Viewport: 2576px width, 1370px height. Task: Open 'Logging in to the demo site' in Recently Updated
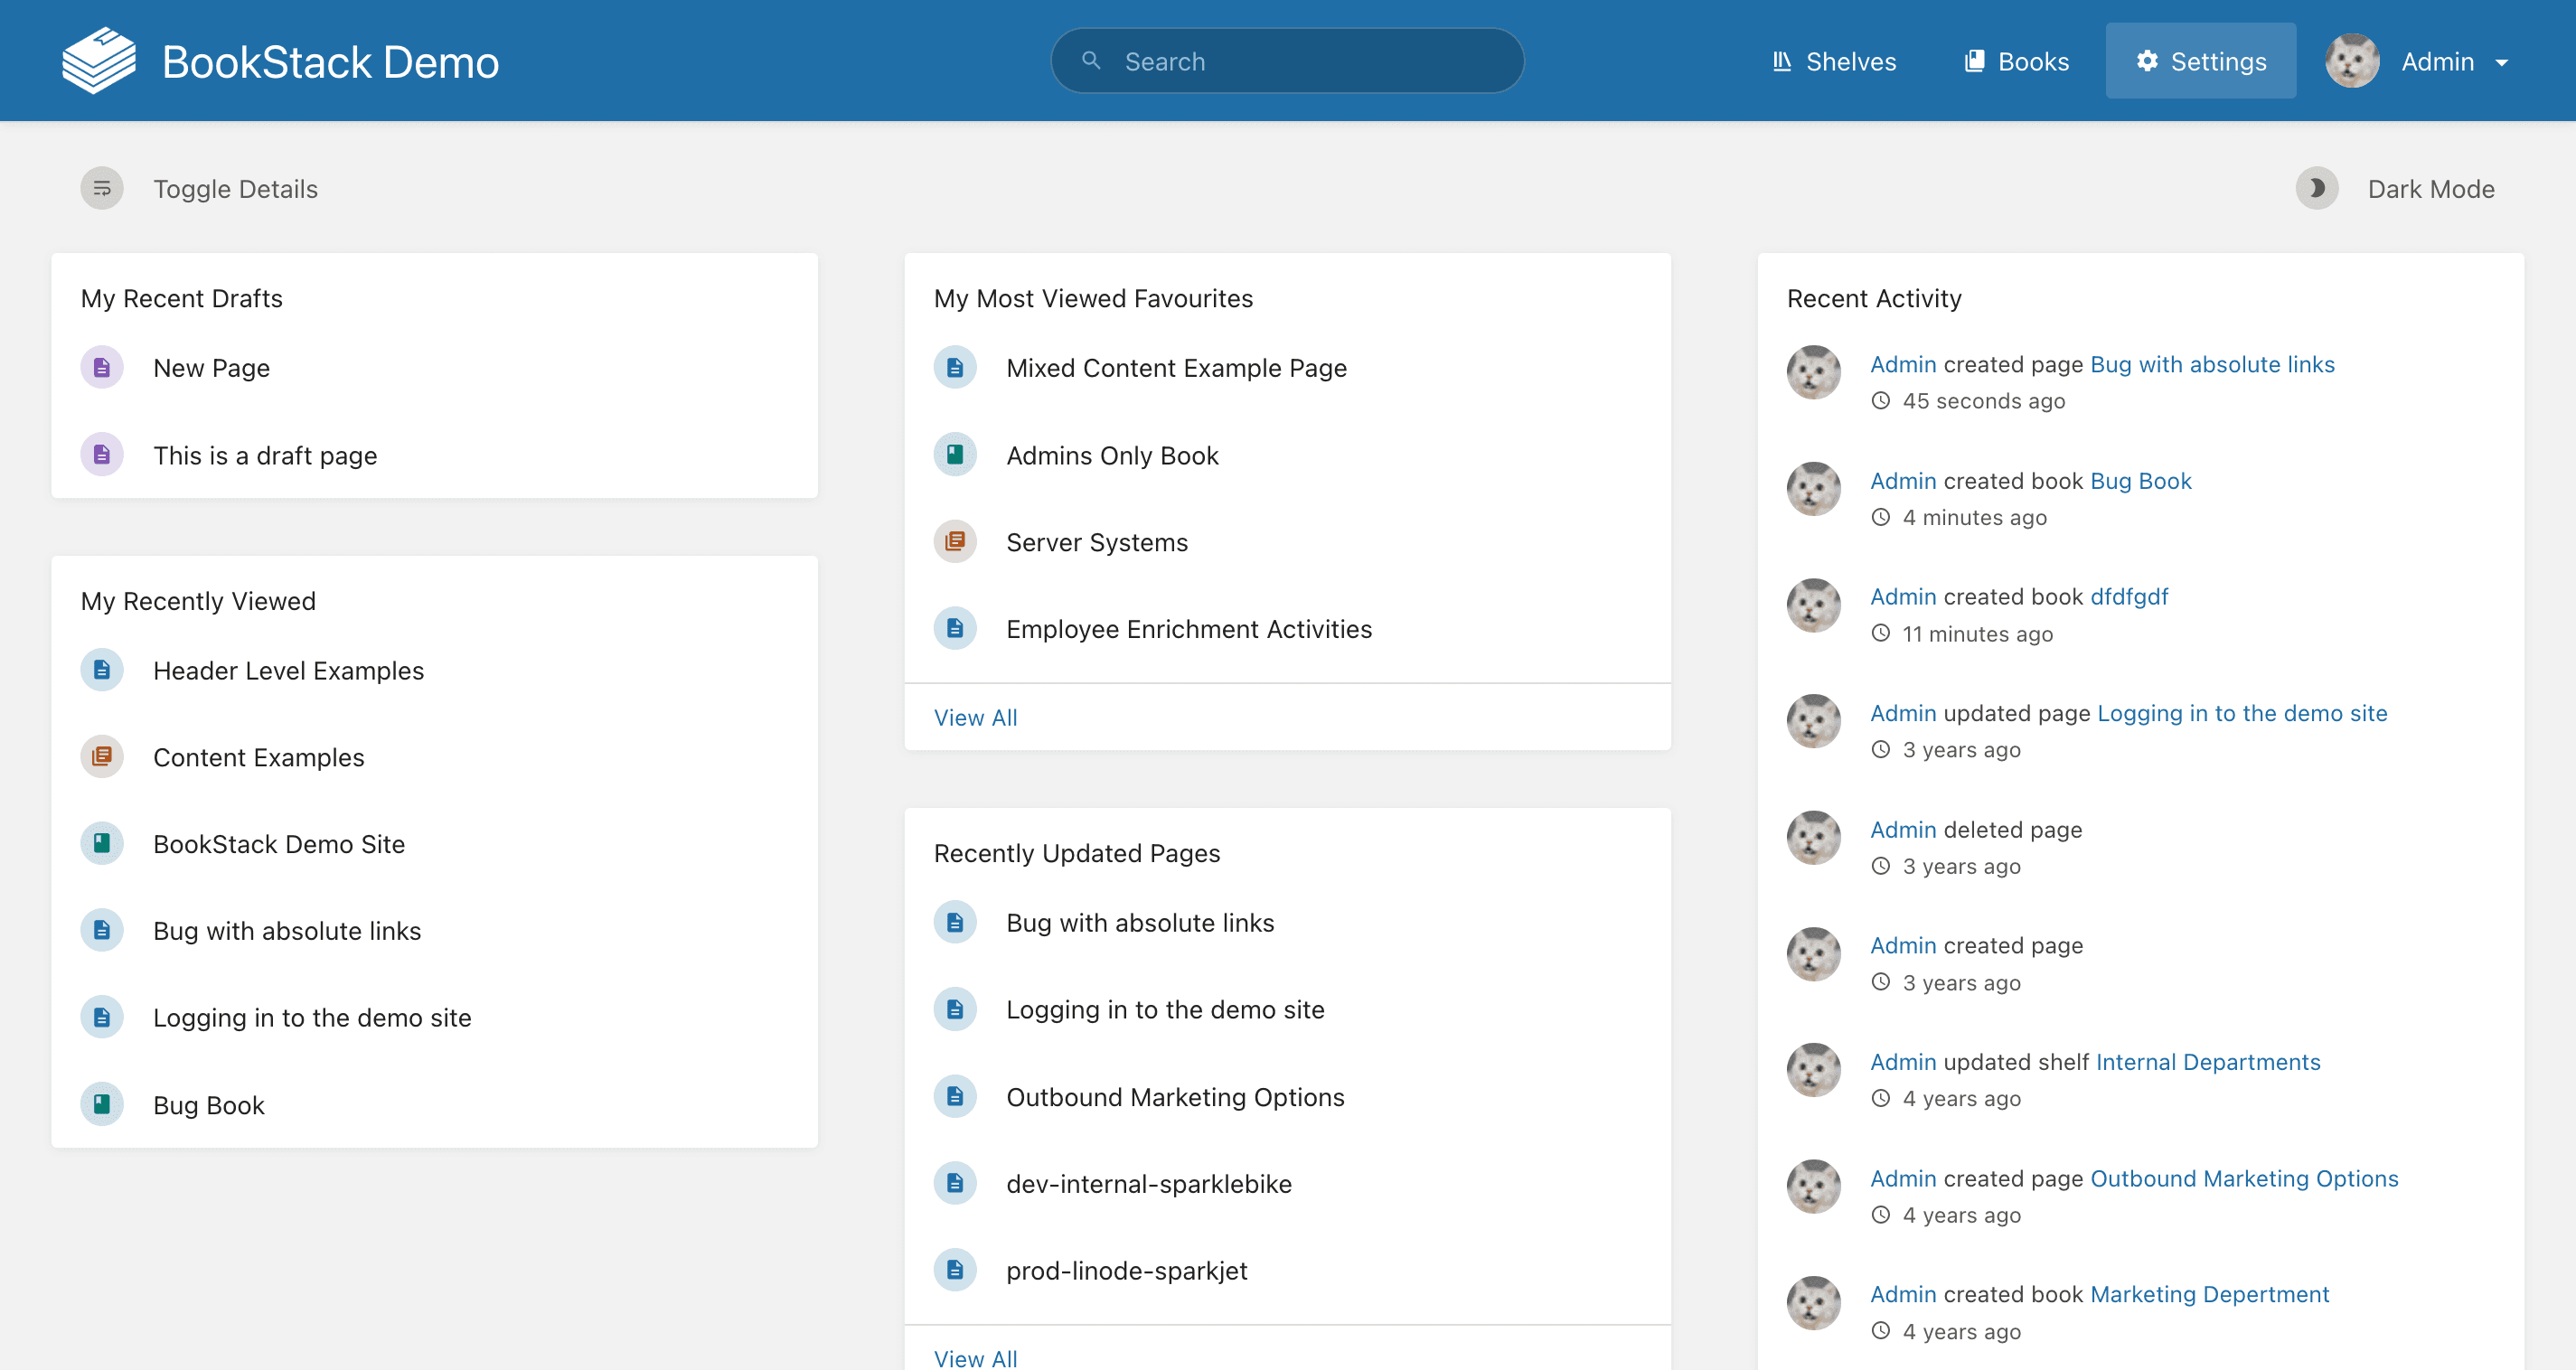pos(1165,1010)
